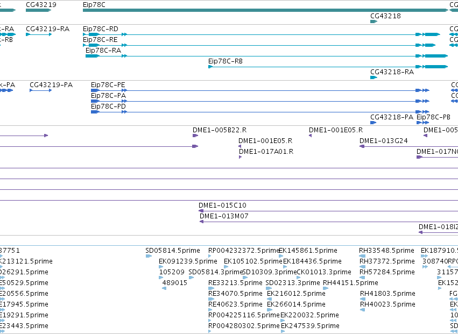Click the Eip78C-RB transcript label
The image size is (458, 334).
(x=226, y=61)
